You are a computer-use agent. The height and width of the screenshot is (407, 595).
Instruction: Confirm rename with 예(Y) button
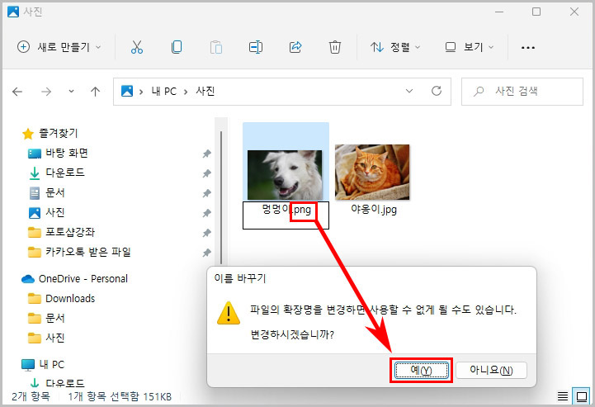tap(422, 370)
